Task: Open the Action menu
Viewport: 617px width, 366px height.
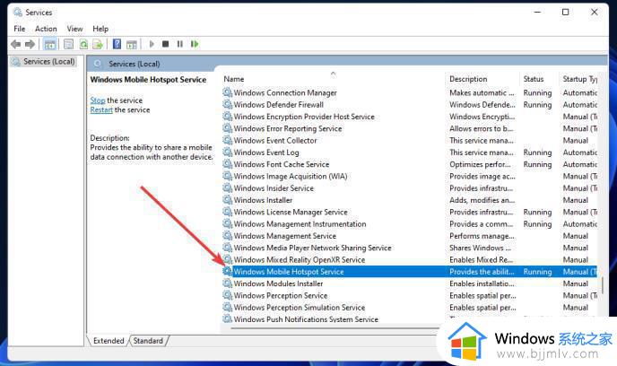Action: tap(46, 29)
